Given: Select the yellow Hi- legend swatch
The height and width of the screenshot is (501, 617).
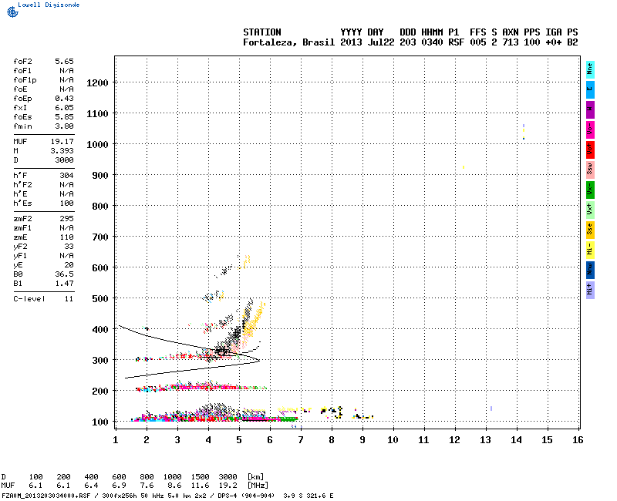Looking at the screenshot, I should pyautogui.click(x=590, y=250).
